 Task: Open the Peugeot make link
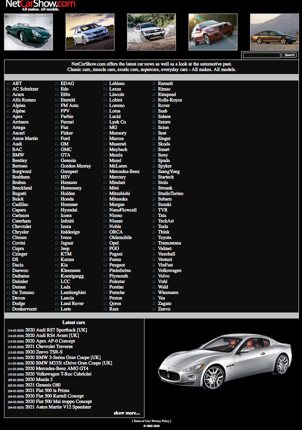117,265
